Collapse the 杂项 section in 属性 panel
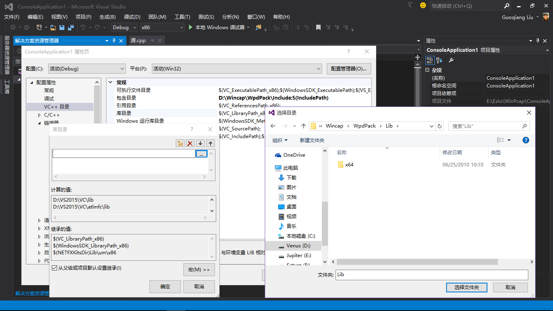Viewport: 553px width, 311px height. (428, 70)
